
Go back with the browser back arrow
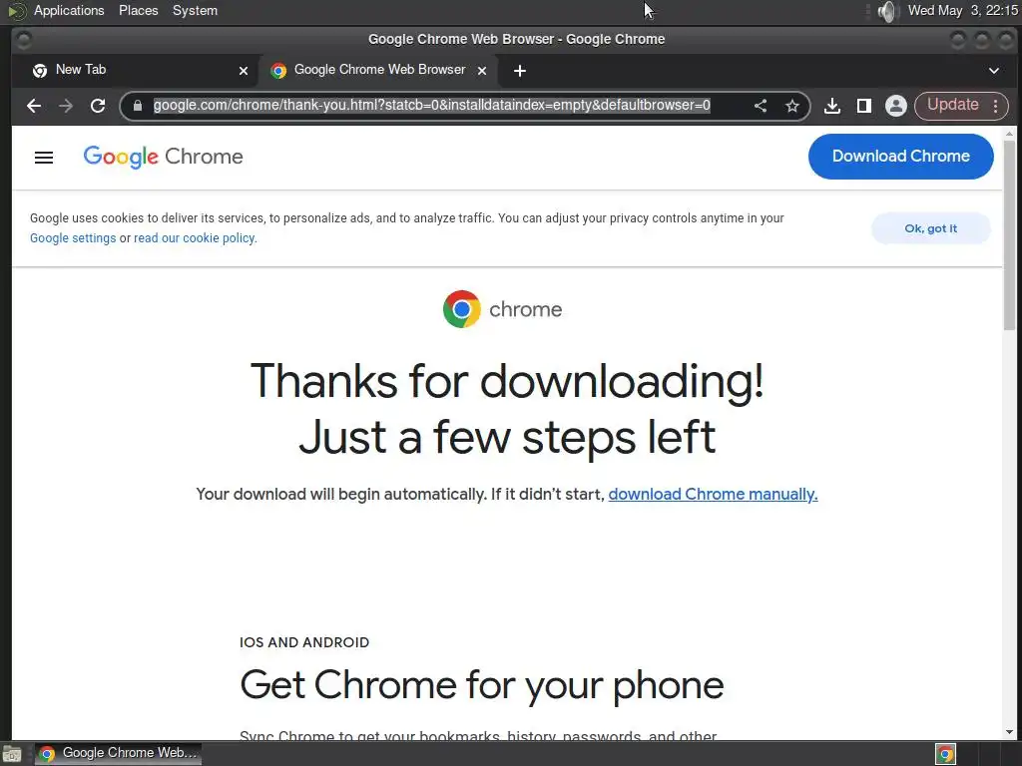[34, 106]
